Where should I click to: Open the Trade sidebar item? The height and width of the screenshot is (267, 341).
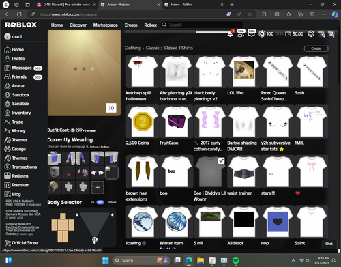click(x=14, y=122)
